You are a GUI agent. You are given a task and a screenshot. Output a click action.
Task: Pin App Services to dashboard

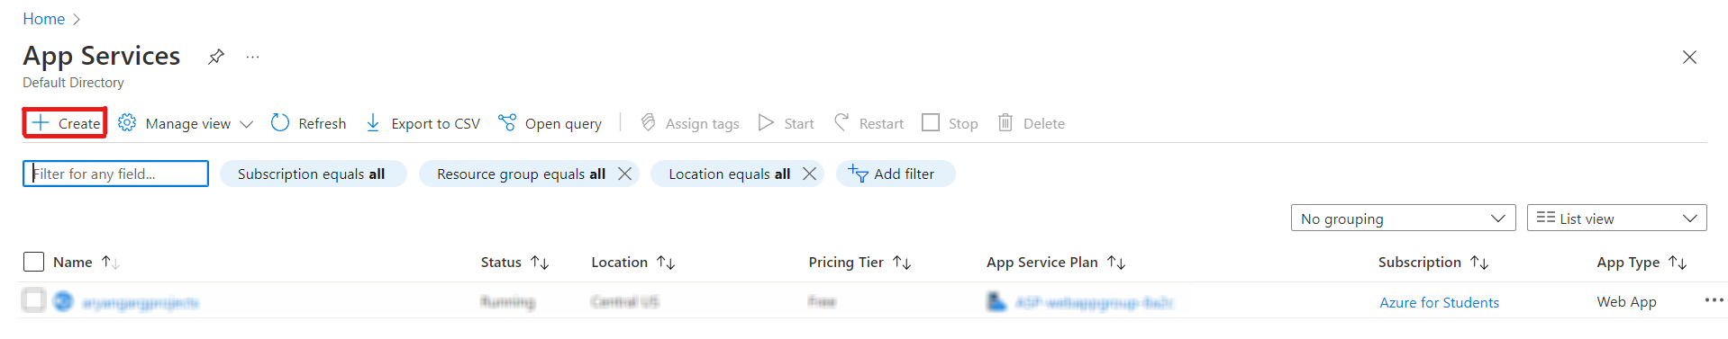[215, 57]
